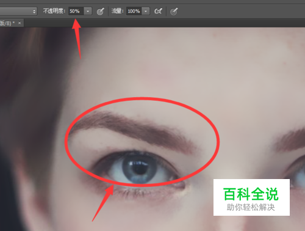Enable the airbrush build-up icon
The image size is (305, 231).
[158, 11]
